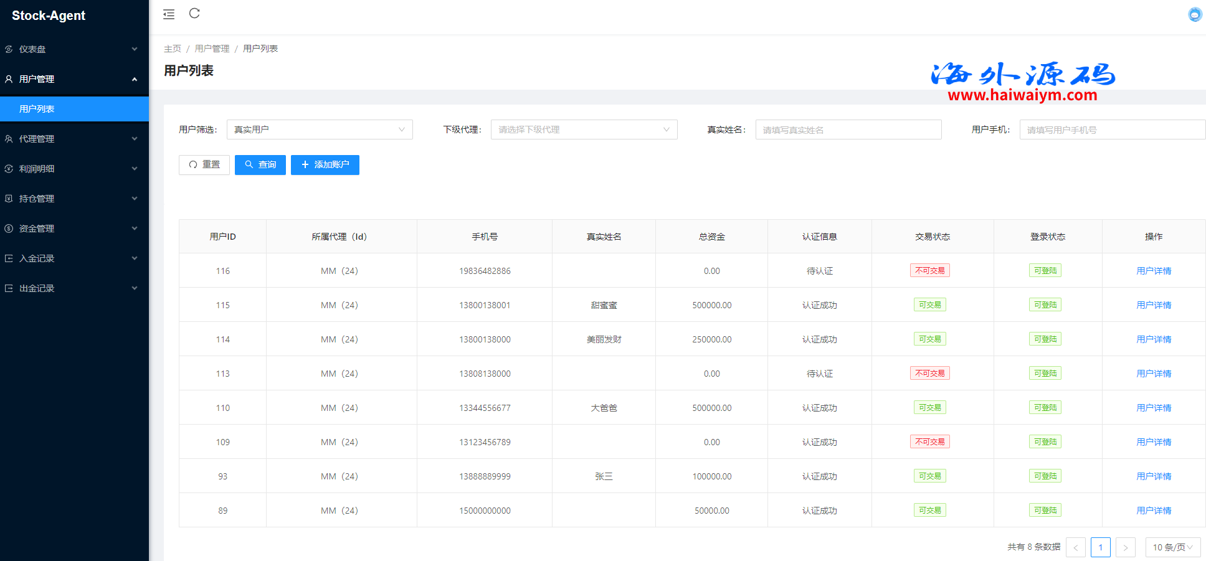Open the 10 per page size dropdown
Image resolution: width=1206 pixels, height=561 pixels.
coord(1172,547)
